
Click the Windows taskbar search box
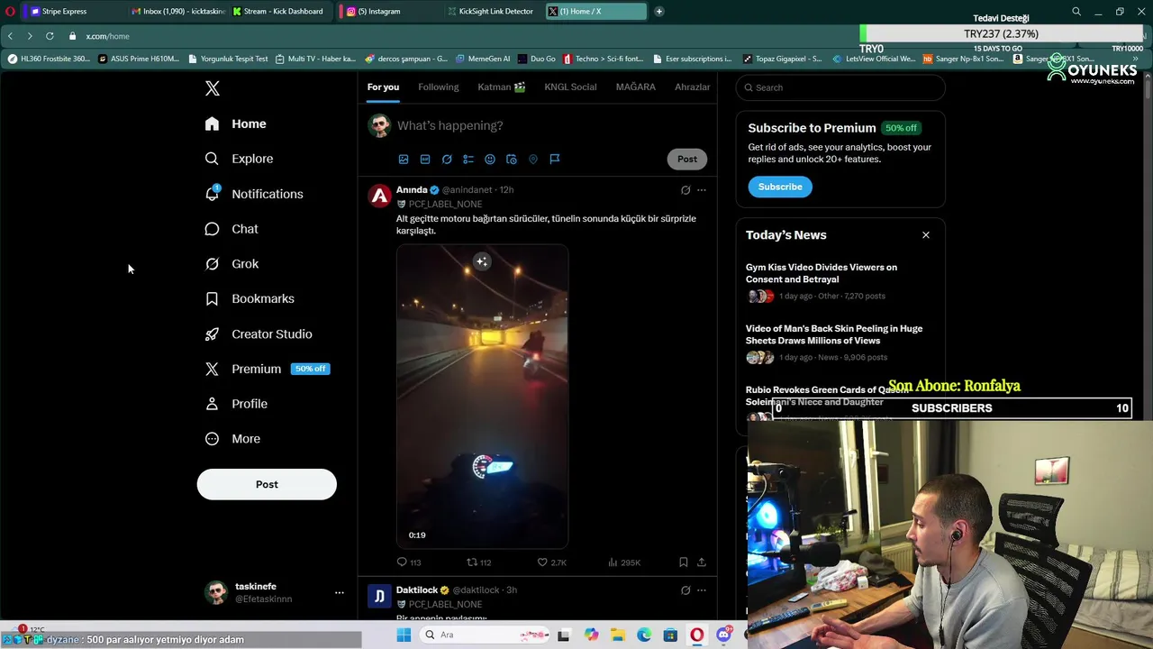click(485, 635)
